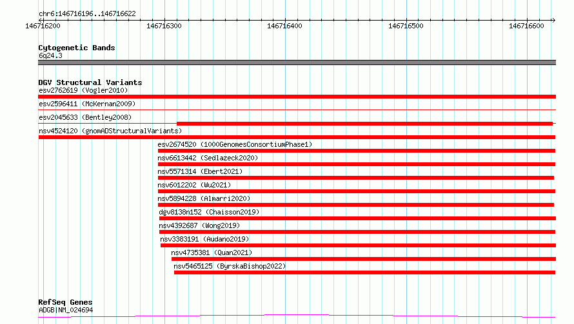Click the red bar for esv2674520

tap(357, 151)
